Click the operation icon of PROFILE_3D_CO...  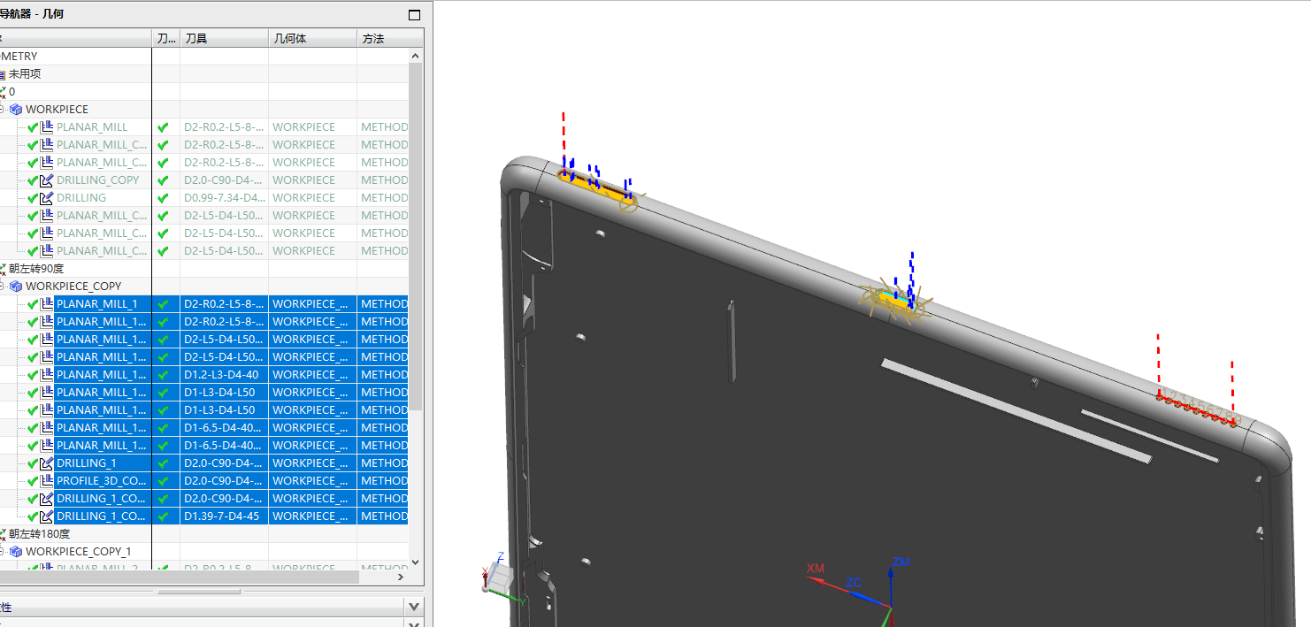(47, 481)
